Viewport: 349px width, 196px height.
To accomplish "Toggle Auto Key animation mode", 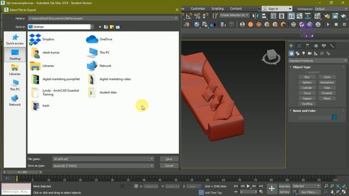I will pyautogui.click(x=285, y=186).
